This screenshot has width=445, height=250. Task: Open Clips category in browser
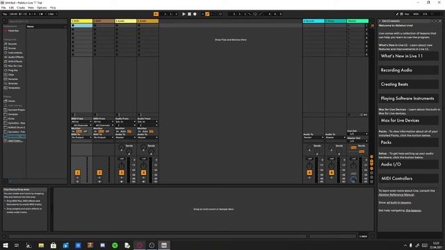[x=11, y=74]
